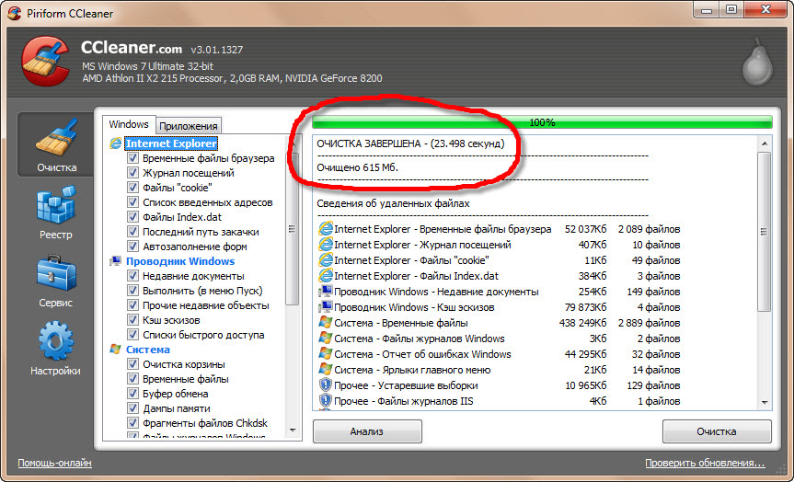794x482 pixels.
Task: Click results list scroll down arrow
Action: (765, 403)
